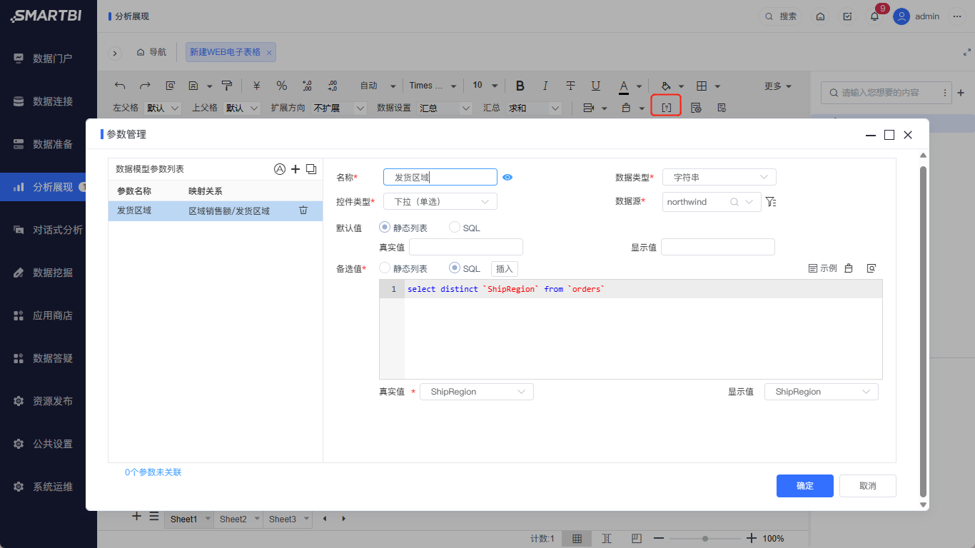Open the 控件类型 下拉(单选) dropdown
Image resolution: width=975 pixels, height=548 pixels.
click(x=440, y=201)
